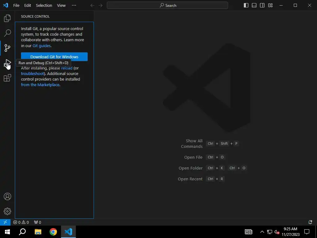Image resolution: width=317 pixels, height=238 pixels.
Task: Open the Search view in activity bar
Action: [x=7, y=33]
